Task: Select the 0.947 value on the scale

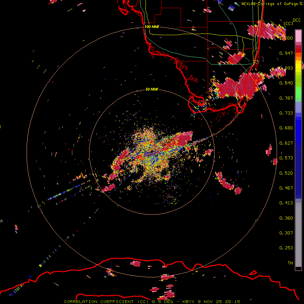Action: click(x=286, y=53)
